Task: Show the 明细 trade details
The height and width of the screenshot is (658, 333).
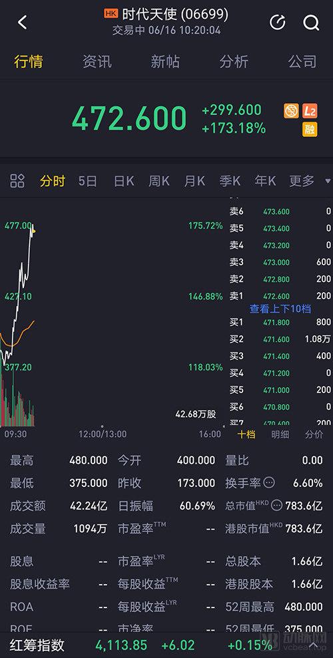Action: click(x=280, y=434)
